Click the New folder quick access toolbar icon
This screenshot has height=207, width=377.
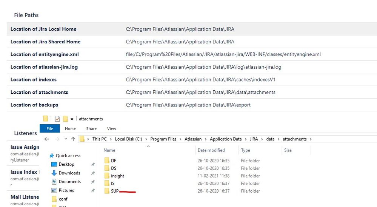point(65,119)
